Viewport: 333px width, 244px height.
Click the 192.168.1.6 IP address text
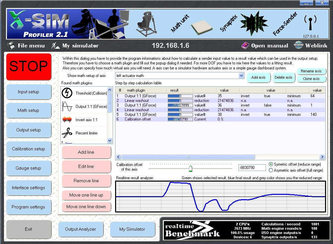coord(170,45)
